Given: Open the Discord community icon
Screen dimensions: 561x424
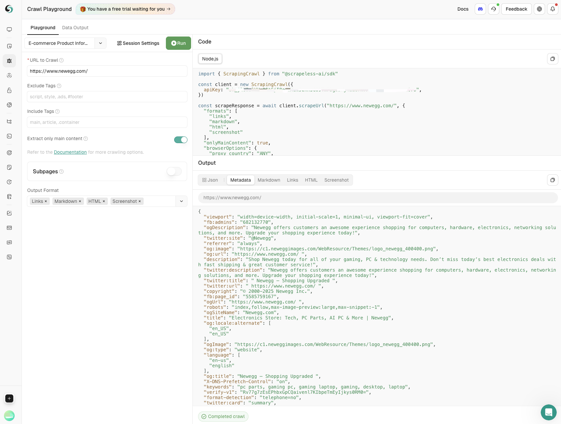Looking at the screenshot, I should pos(480,9).
